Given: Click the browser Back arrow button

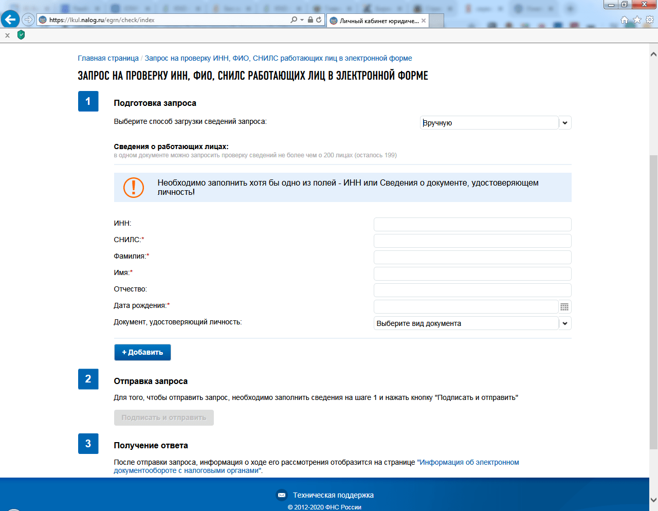Looking at the screenshot, I should pos(10,20).
